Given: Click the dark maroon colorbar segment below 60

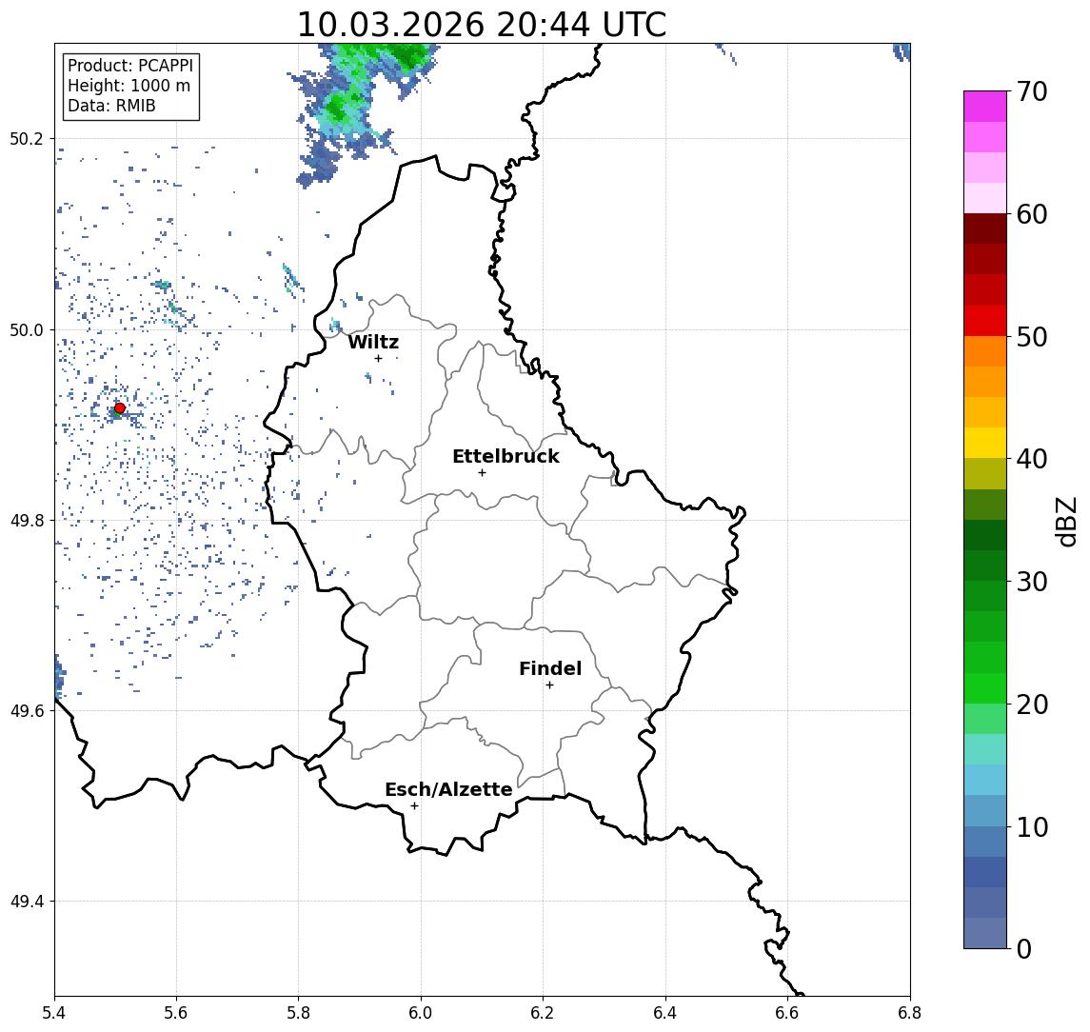Looking at the screenshot, I should pos(985,228).
